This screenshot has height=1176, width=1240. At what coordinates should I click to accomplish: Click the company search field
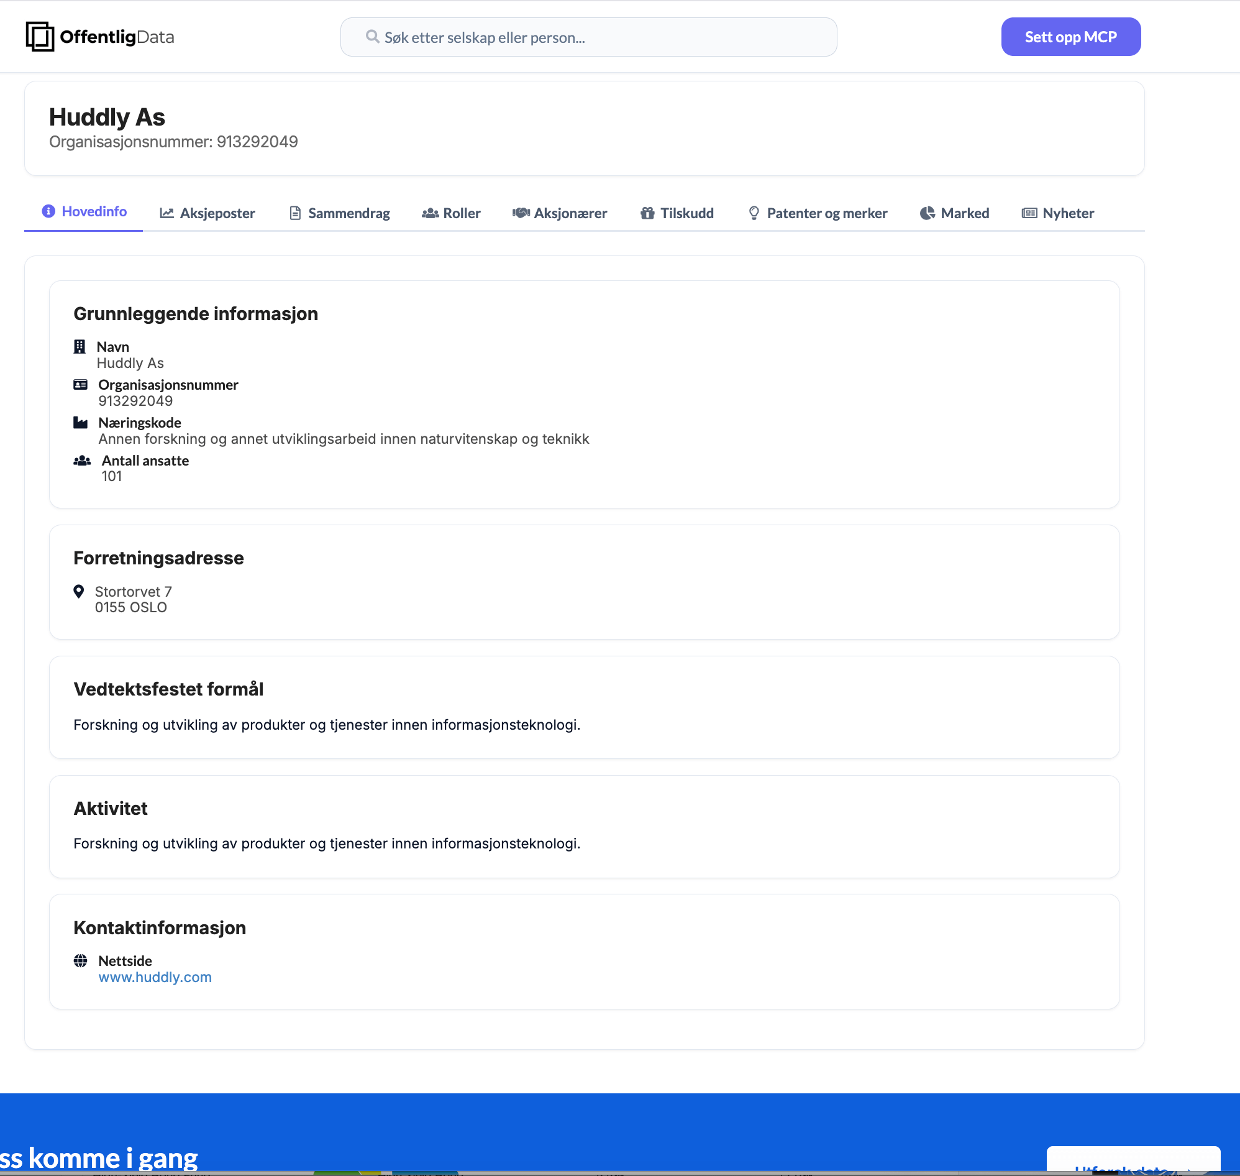(588, 37)
